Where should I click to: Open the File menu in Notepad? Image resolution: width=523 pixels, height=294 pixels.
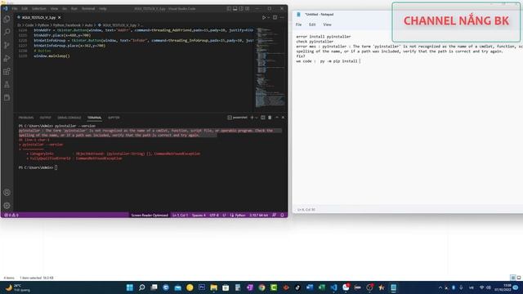point(298,24)
